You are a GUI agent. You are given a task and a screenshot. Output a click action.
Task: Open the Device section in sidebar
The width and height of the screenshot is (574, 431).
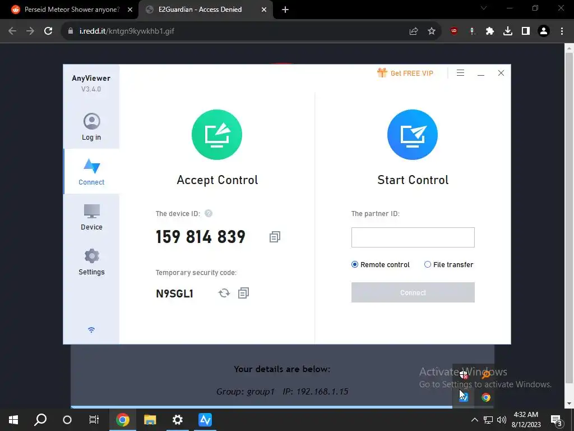91,217
